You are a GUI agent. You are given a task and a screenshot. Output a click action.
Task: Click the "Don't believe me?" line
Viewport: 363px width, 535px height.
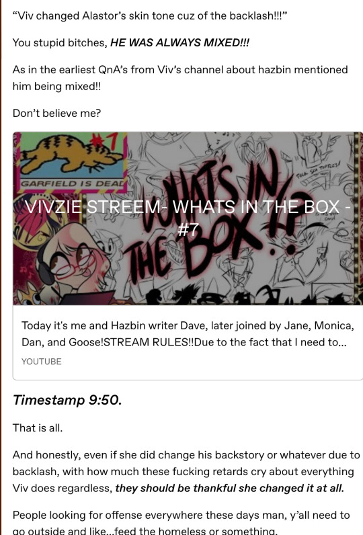tap(56, 114)
